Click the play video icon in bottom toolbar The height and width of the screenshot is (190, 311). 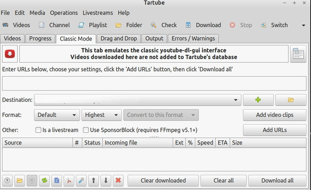tap(7, 180)
